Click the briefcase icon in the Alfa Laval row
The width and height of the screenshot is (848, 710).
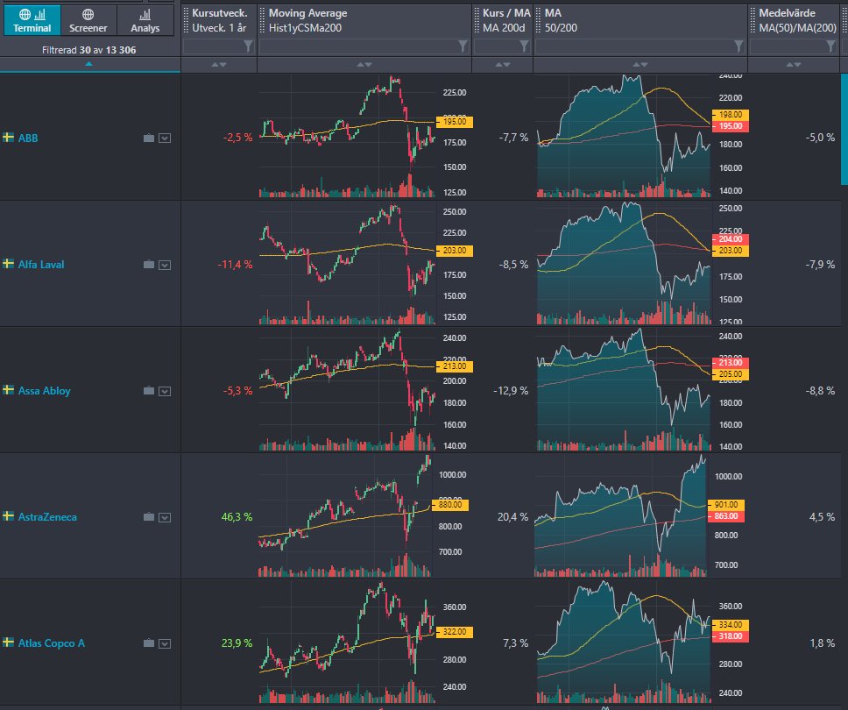pyautogui.click(x=149, y=265)
